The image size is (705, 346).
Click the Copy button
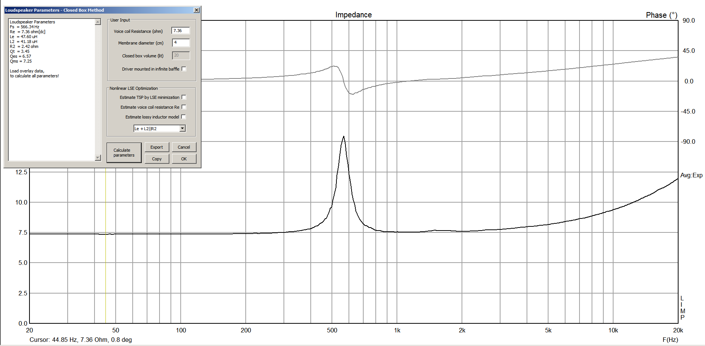coord(156,159)
